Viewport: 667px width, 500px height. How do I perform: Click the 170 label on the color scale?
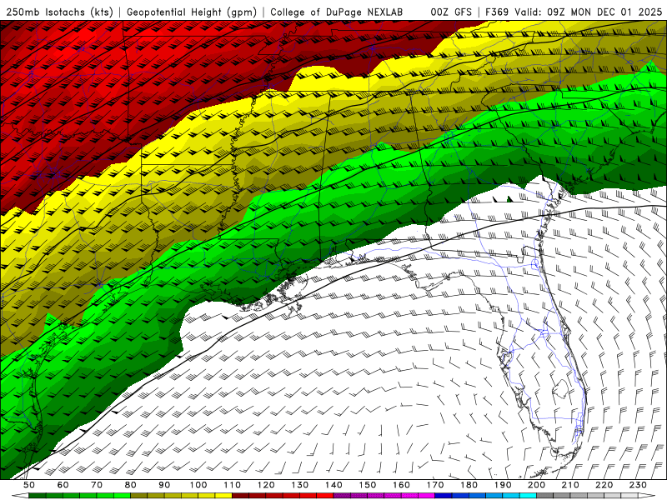pos(435,485)
